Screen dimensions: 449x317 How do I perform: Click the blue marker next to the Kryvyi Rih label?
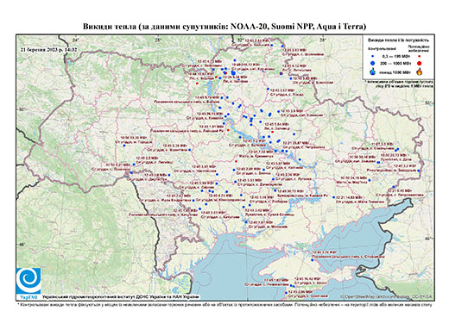tap(275, 190)
